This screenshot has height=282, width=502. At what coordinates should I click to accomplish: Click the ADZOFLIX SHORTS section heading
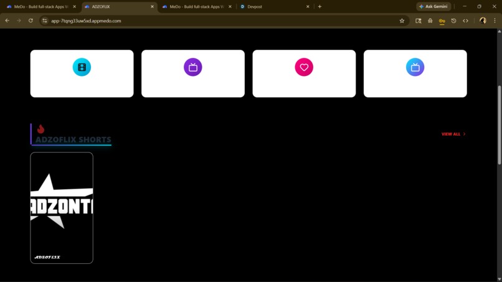click(73, 139)
